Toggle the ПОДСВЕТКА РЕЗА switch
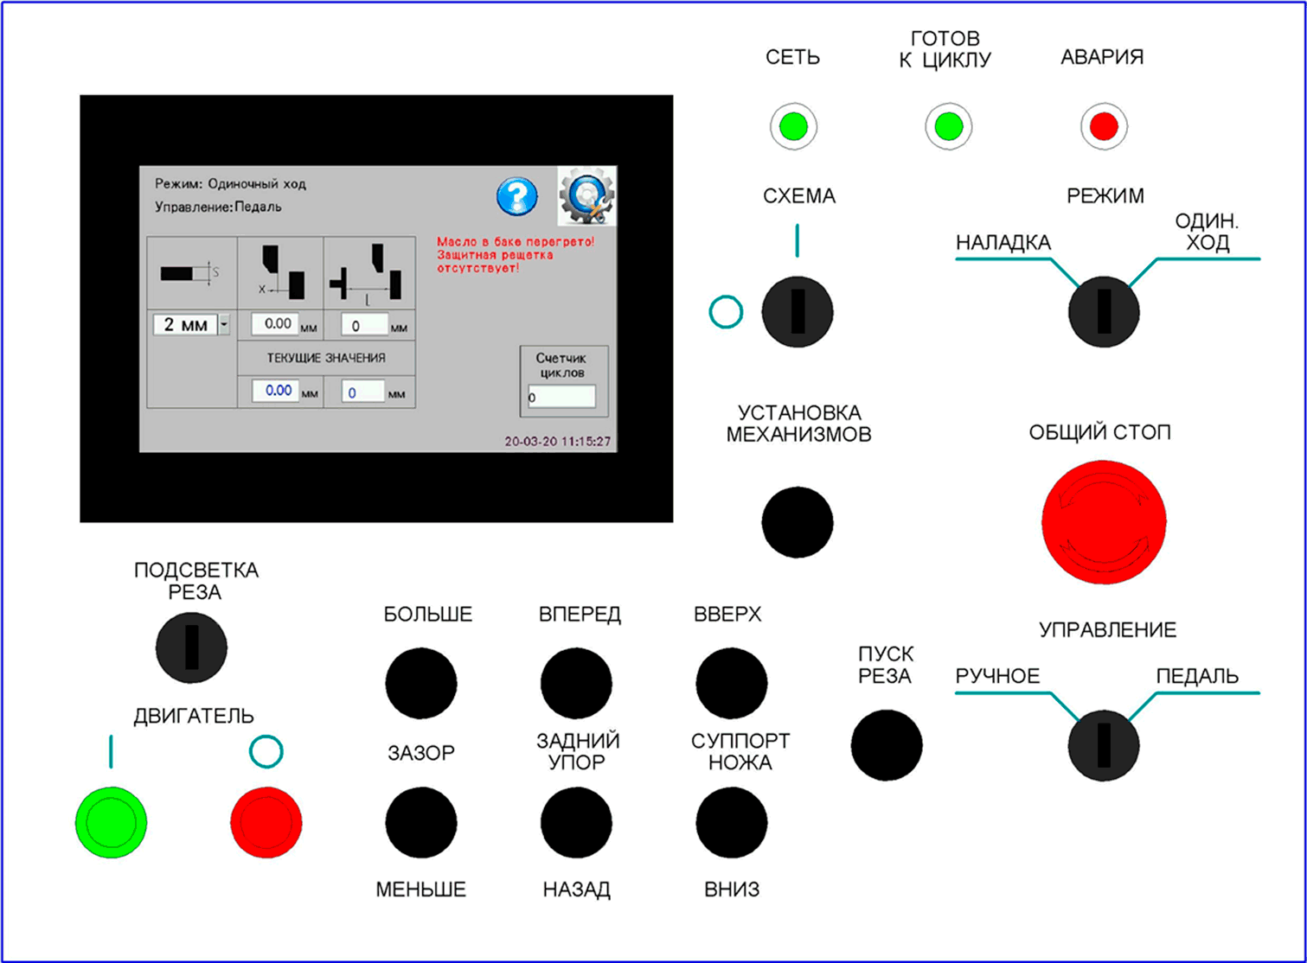1307x963 pixels. tap(191, 647)
